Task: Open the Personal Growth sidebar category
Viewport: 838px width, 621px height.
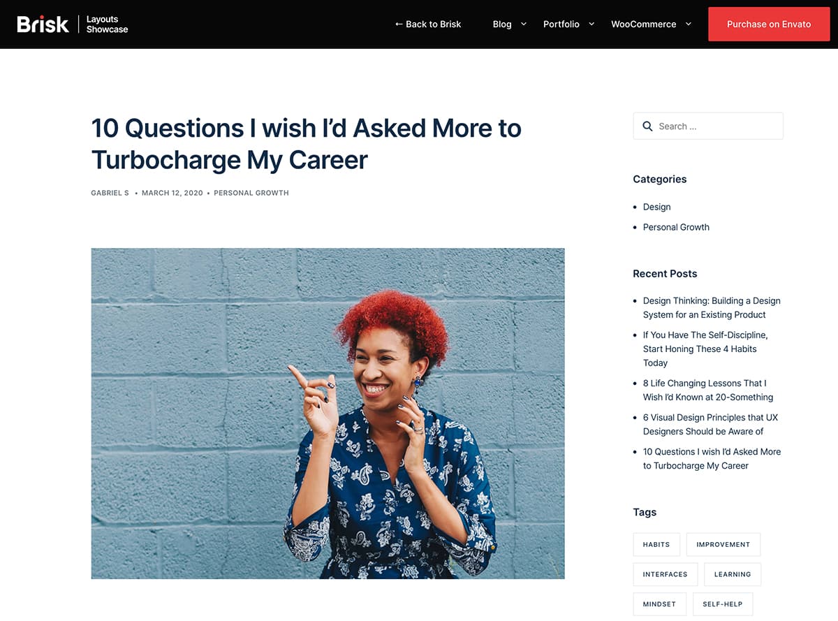Action: tap(676, 227)
